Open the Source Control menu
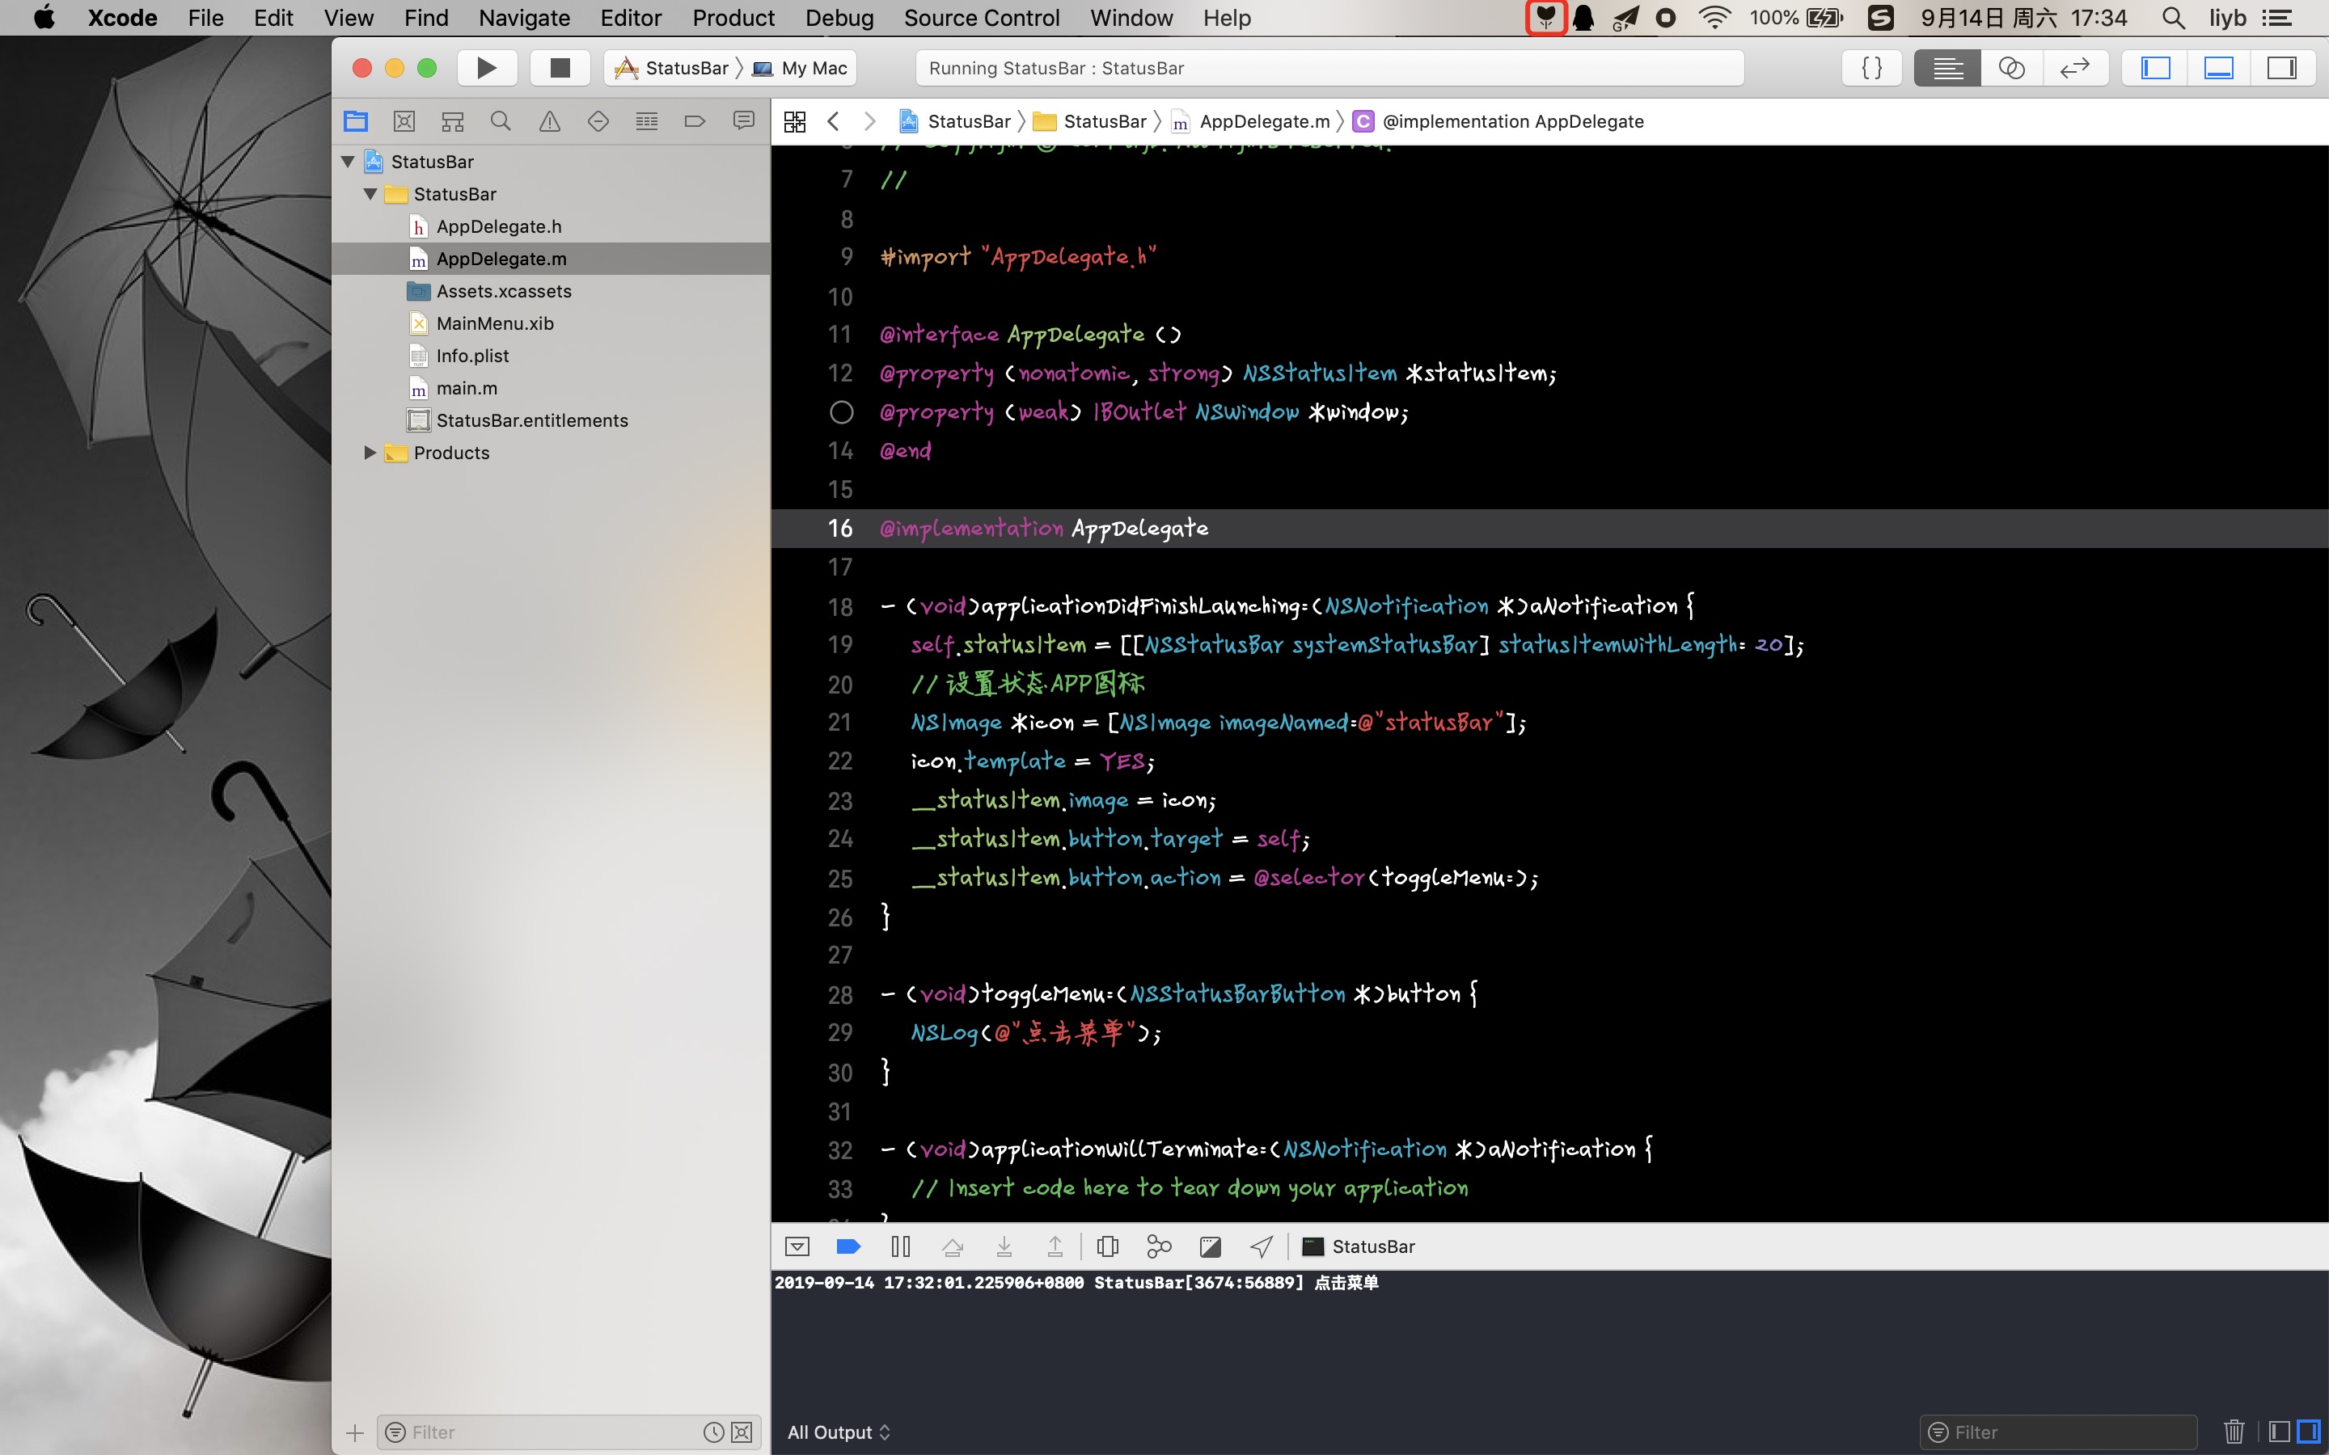 click(x=982, y=17)
